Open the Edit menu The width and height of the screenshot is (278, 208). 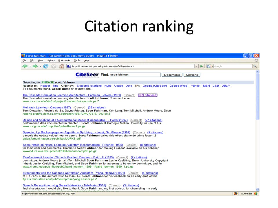[x=32, y=60]
